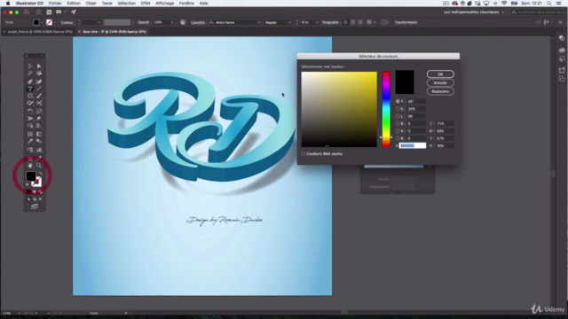Select the Rotate tool
This screenshot has width=568, height=319.
30,112
